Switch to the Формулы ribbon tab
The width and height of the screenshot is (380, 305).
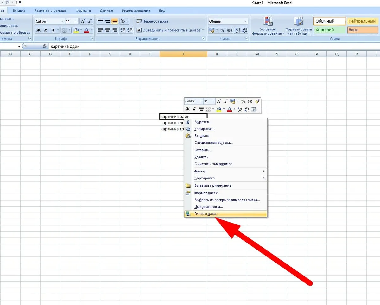coord(83,10)
